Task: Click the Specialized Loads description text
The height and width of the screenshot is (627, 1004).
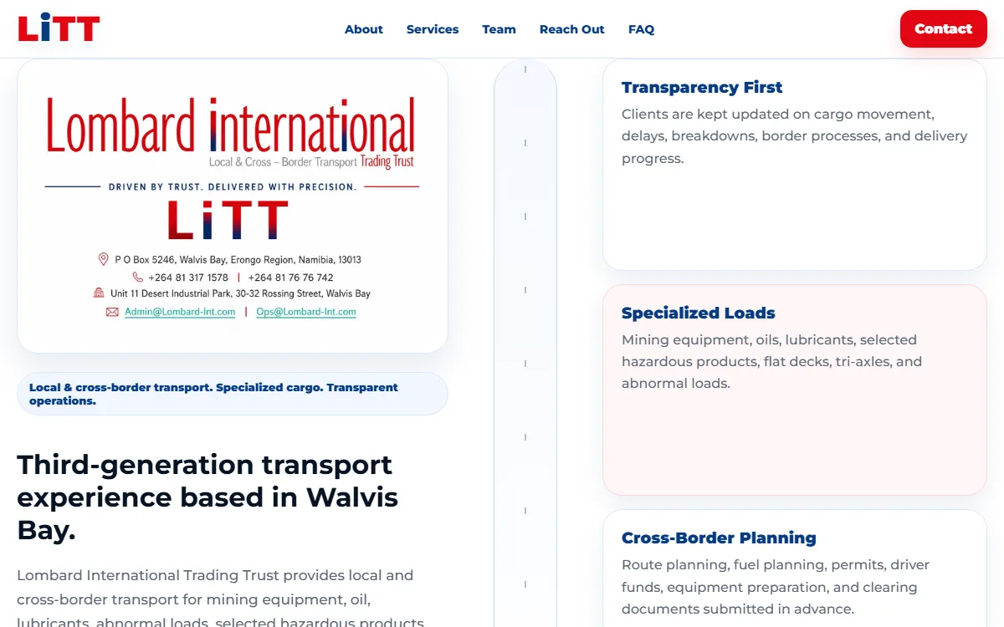Action: 771,361
